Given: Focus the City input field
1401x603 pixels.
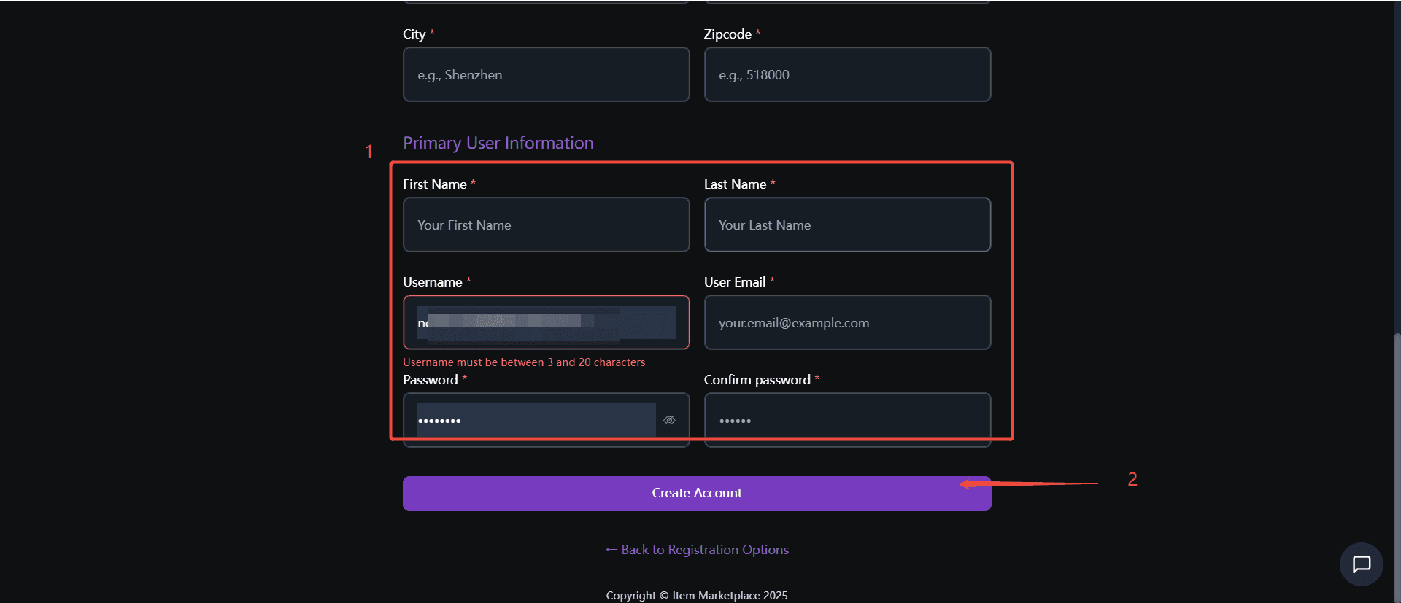Looking at the screenshot, I should [546, 74].
